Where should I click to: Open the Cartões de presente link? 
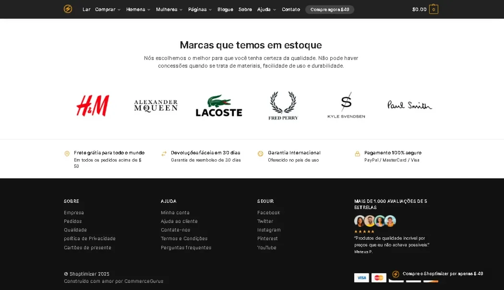click(x=87, y=248)
